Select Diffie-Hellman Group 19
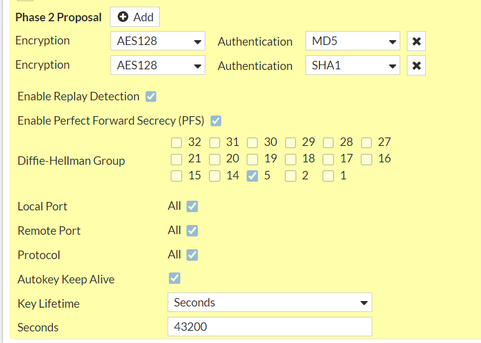This screenshot has width=481, height=343. (x=253, y=159)
